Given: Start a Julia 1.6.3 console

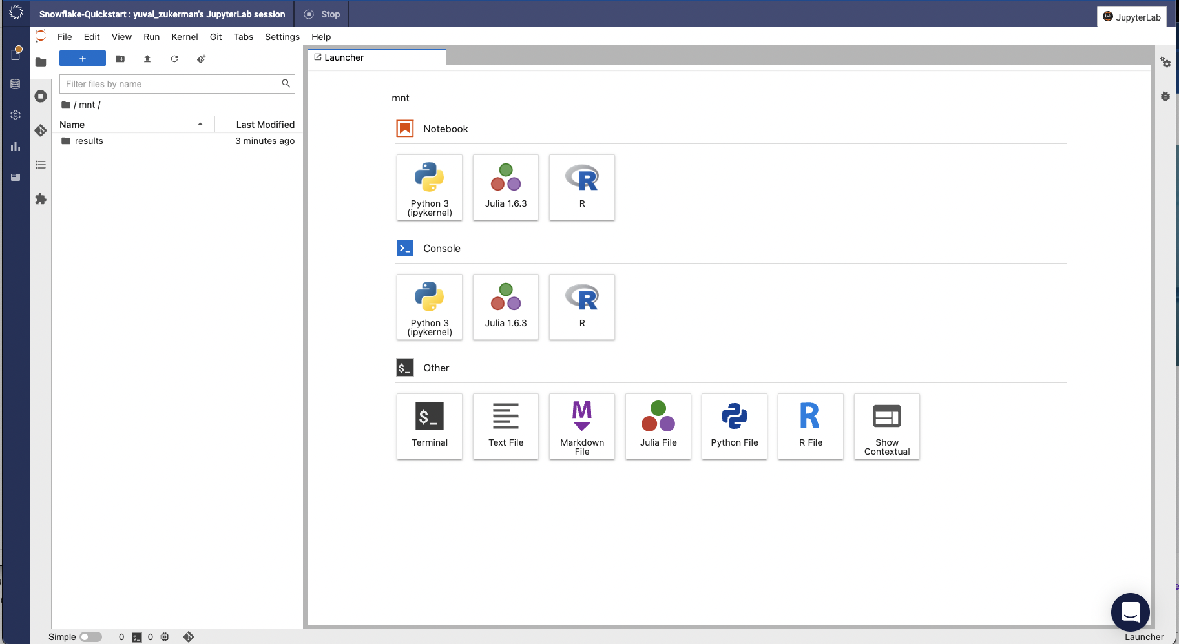Looking at the screenshot, I should click(505, 307).
